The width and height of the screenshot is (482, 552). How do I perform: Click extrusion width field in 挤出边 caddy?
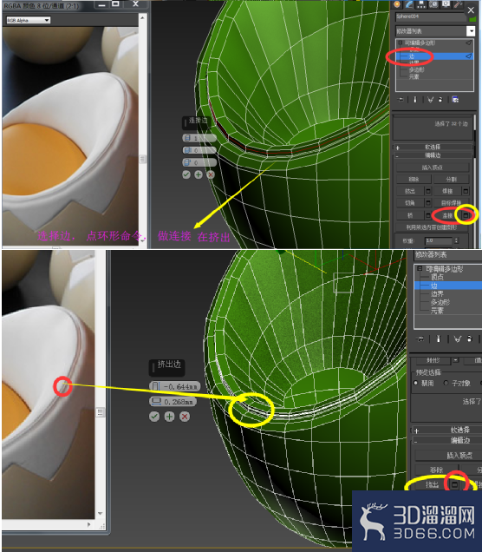pos(173,402)
